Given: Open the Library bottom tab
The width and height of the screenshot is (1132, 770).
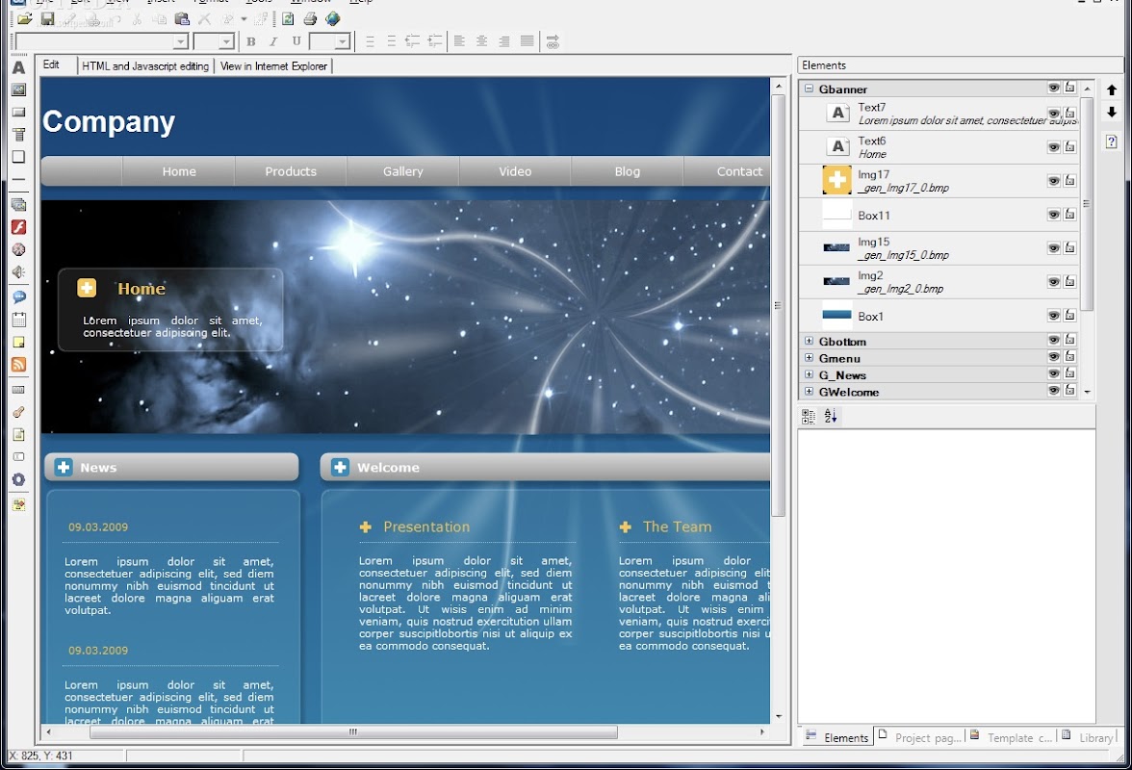Looking at the screenshot, I should 1088,737.
